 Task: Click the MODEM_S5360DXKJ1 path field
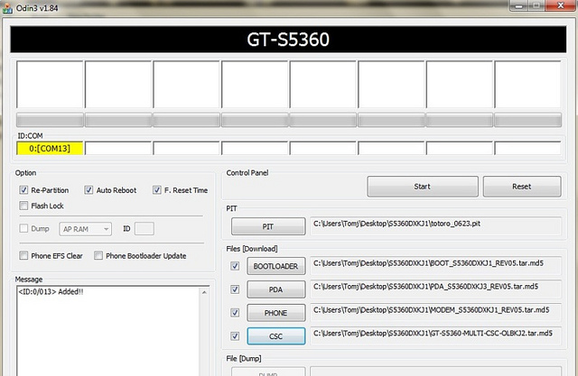pyautogui.click(x=435, y=312)
